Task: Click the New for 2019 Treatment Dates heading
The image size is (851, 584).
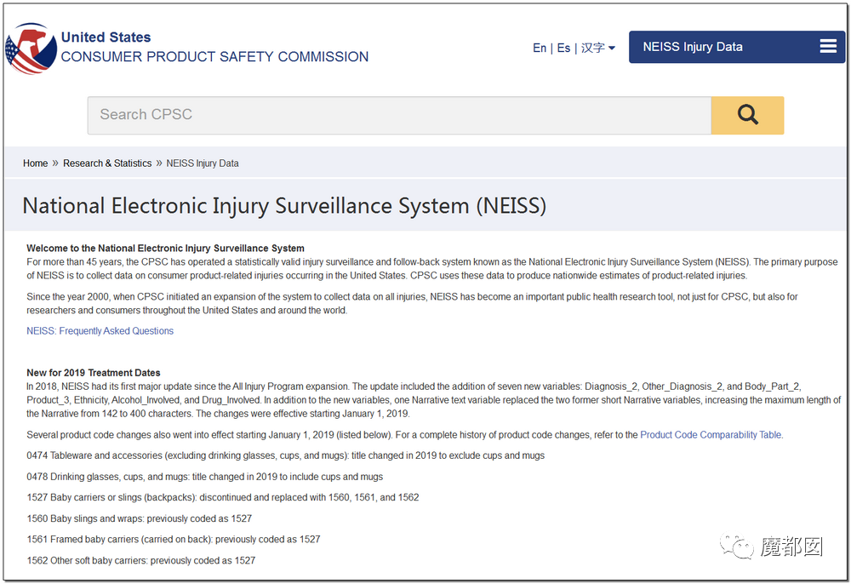Action: 94,373
